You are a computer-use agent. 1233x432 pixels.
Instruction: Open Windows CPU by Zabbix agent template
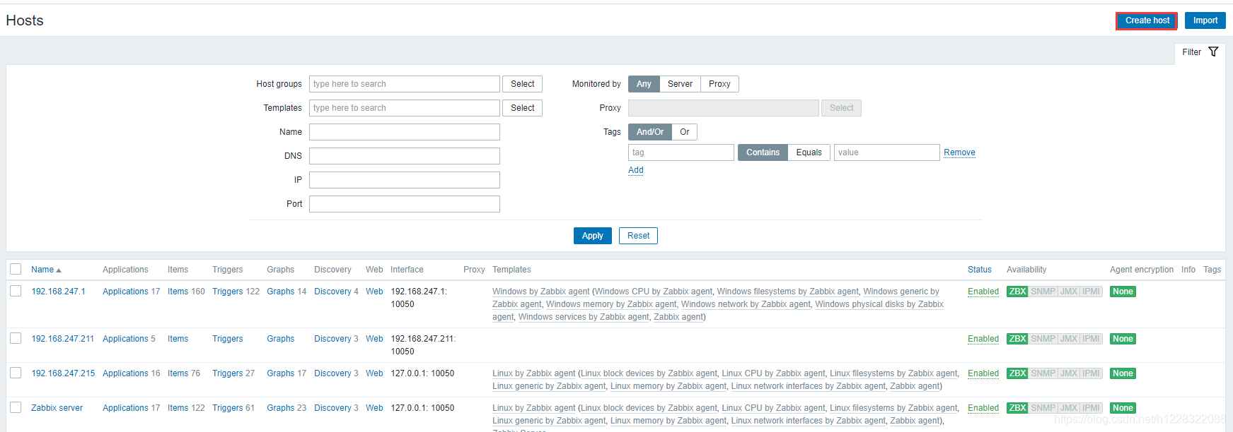pyautogui.click(x=654, y=292)
